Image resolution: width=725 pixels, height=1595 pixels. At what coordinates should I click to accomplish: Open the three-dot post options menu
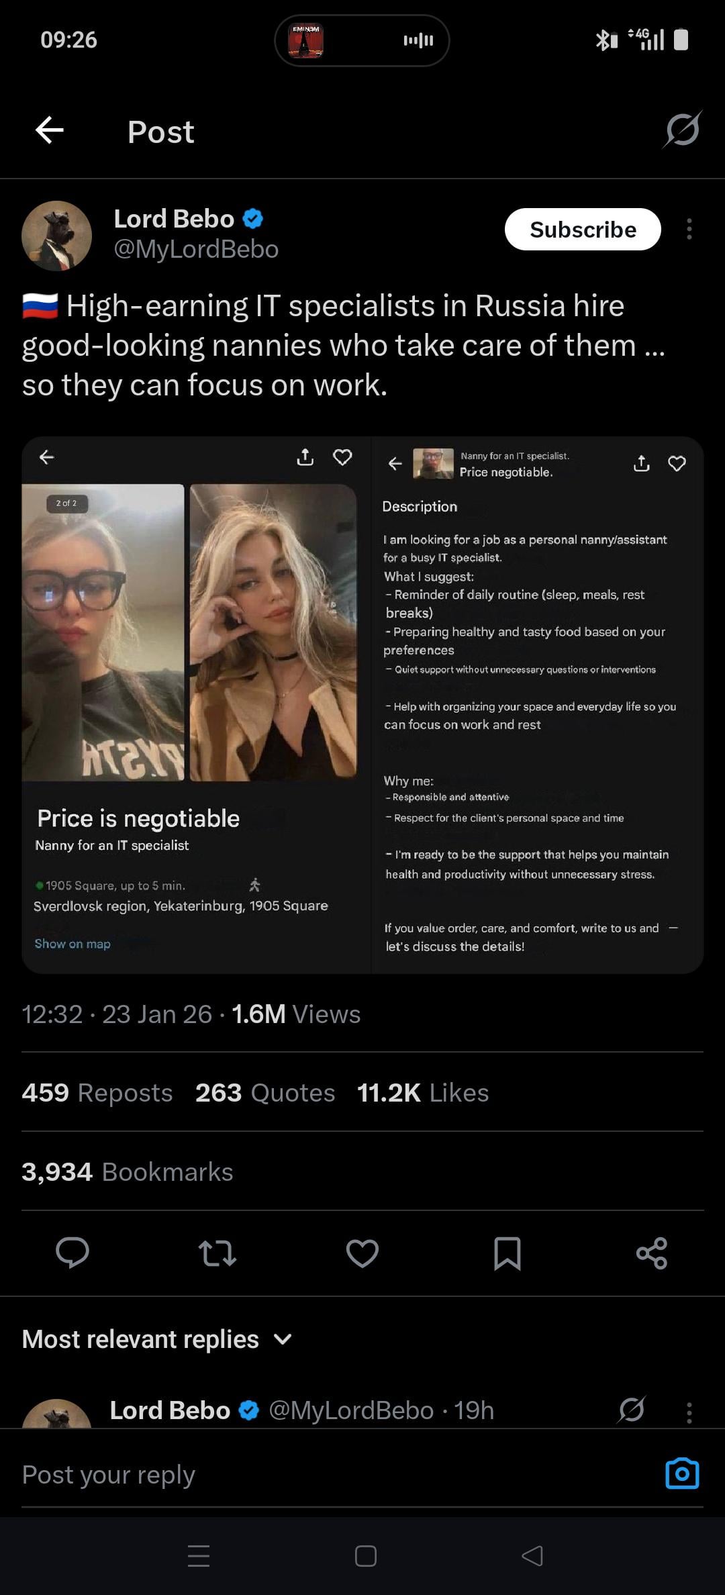pyautogui.click(x=689, y=230)
